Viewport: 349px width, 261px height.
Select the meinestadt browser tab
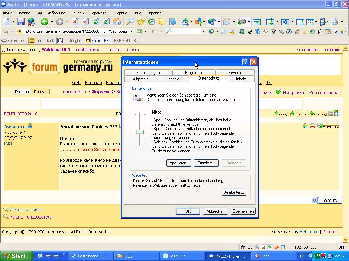[43, 41]
